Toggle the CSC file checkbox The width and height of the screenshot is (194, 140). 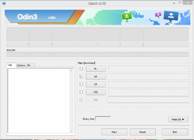81,92
